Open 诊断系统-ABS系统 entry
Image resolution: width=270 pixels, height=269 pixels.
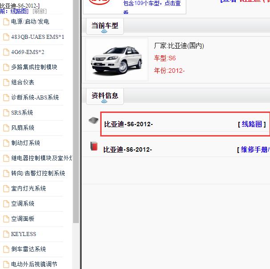point(35,97)
